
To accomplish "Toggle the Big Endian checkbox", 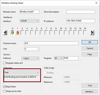I will coord(4,86).
